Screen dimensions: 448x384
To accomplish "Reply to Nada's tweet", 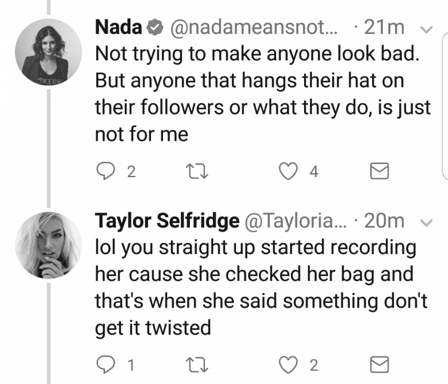I will pyautogui.click(x=106, y=171).
